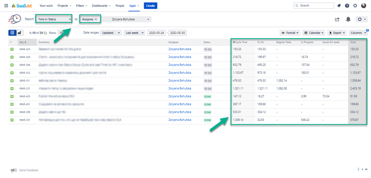Viewport: 371px width, 178px height.
Task: Click the blue Create button
Action: (x=151, y=6)
